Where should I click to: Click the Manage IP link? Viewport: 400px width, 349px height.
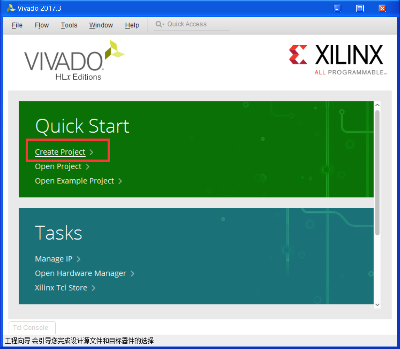click(53, 259)
